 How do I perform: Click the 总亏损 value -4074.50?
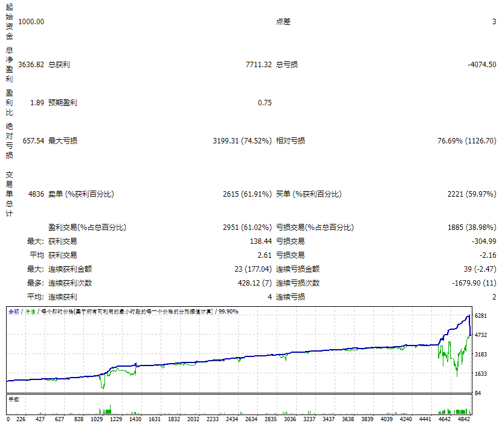[x=483, y=64]
